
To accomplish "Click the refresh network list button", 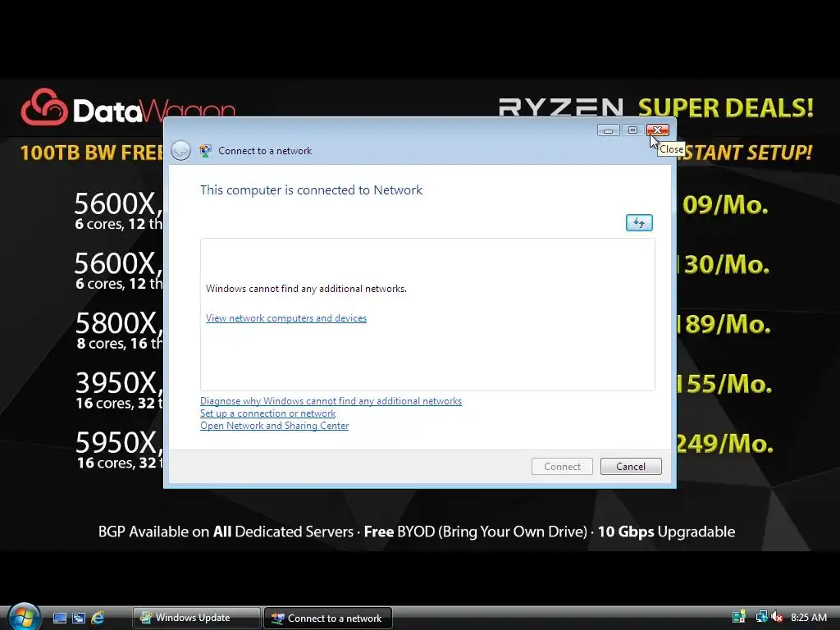I will tap(639, 222).
